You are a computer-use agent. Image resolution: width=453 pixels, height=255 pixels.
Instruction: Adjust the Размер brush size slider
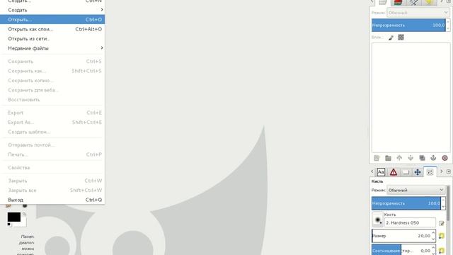401,236
